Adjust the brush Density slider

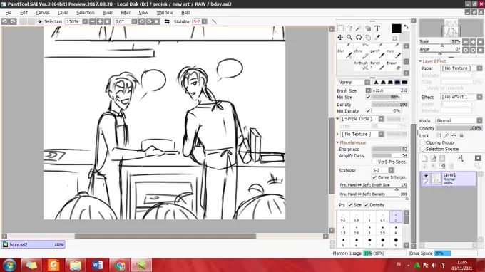coord(389,105)
